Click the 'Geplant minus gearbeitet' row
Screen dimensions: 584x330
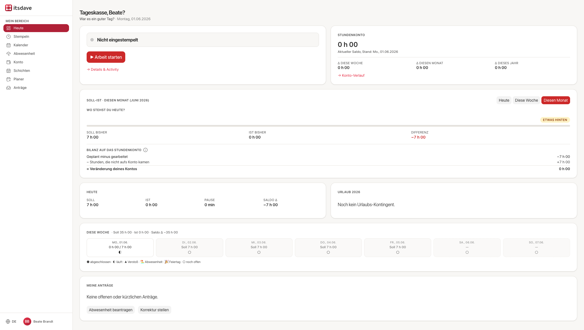click(328, 157)
